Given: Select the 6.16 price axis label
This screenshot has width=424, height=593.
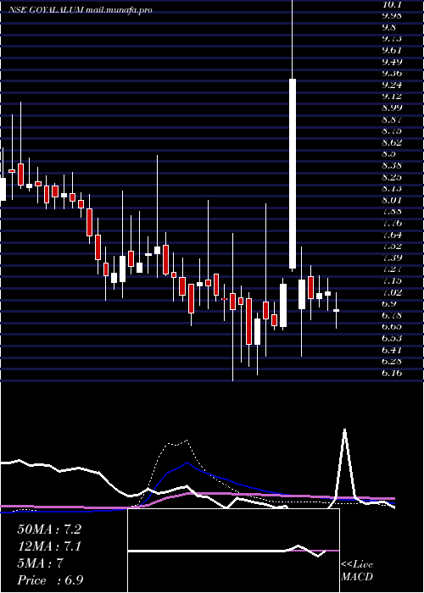Looking at the screenshot, I should [392, 374].
